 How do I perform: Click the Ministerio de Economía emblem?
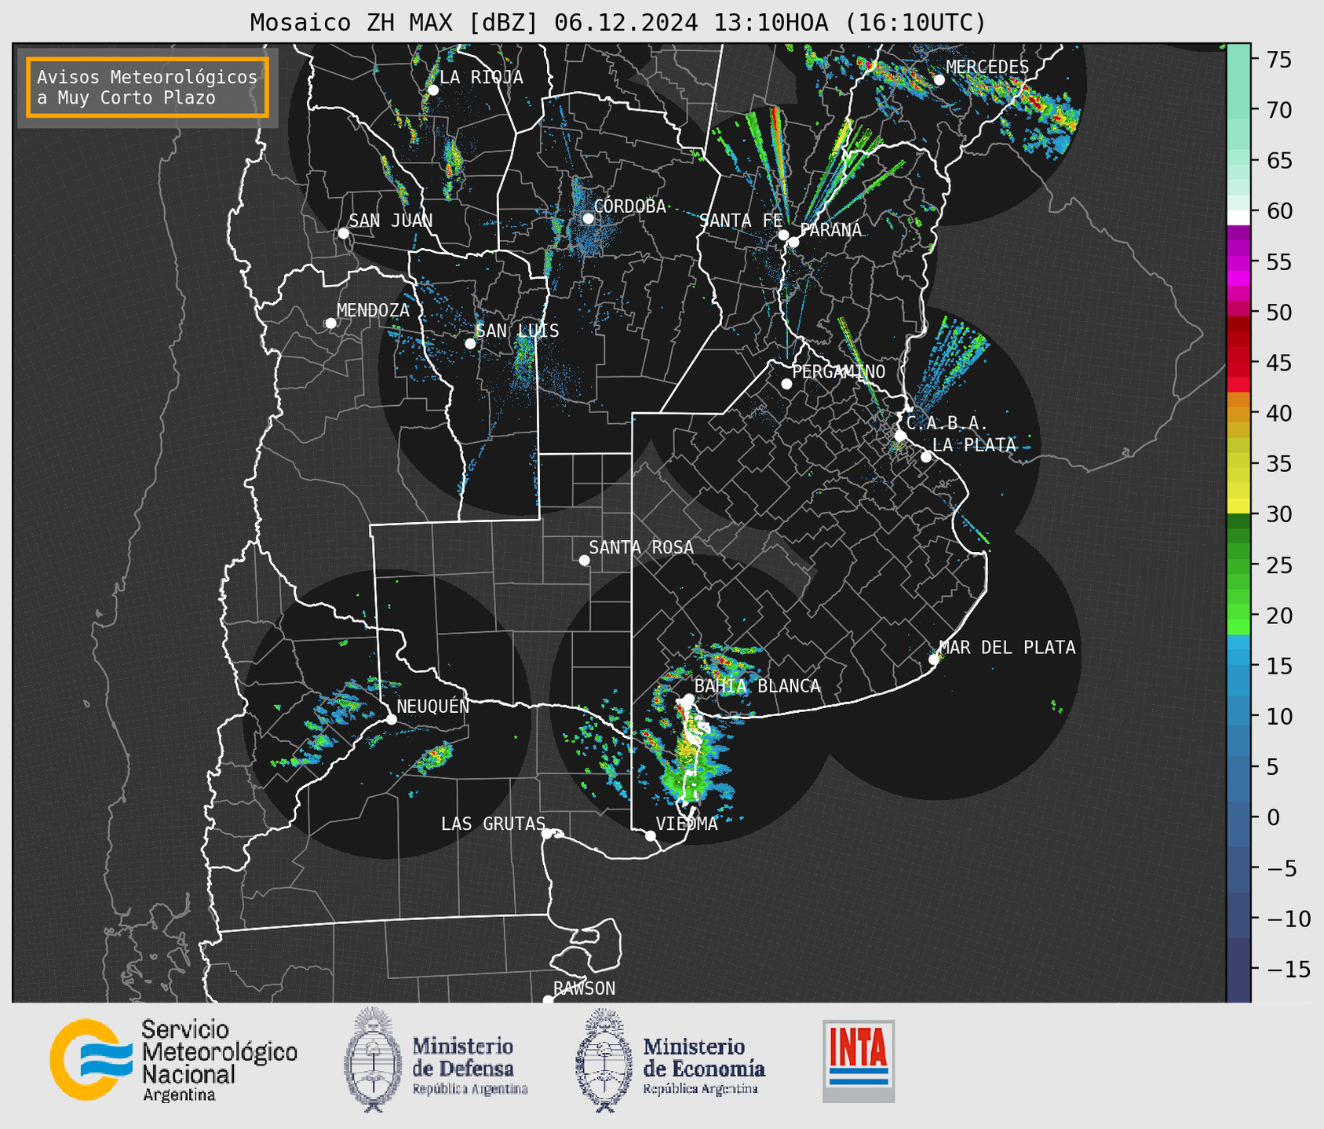pos(604,1060)
